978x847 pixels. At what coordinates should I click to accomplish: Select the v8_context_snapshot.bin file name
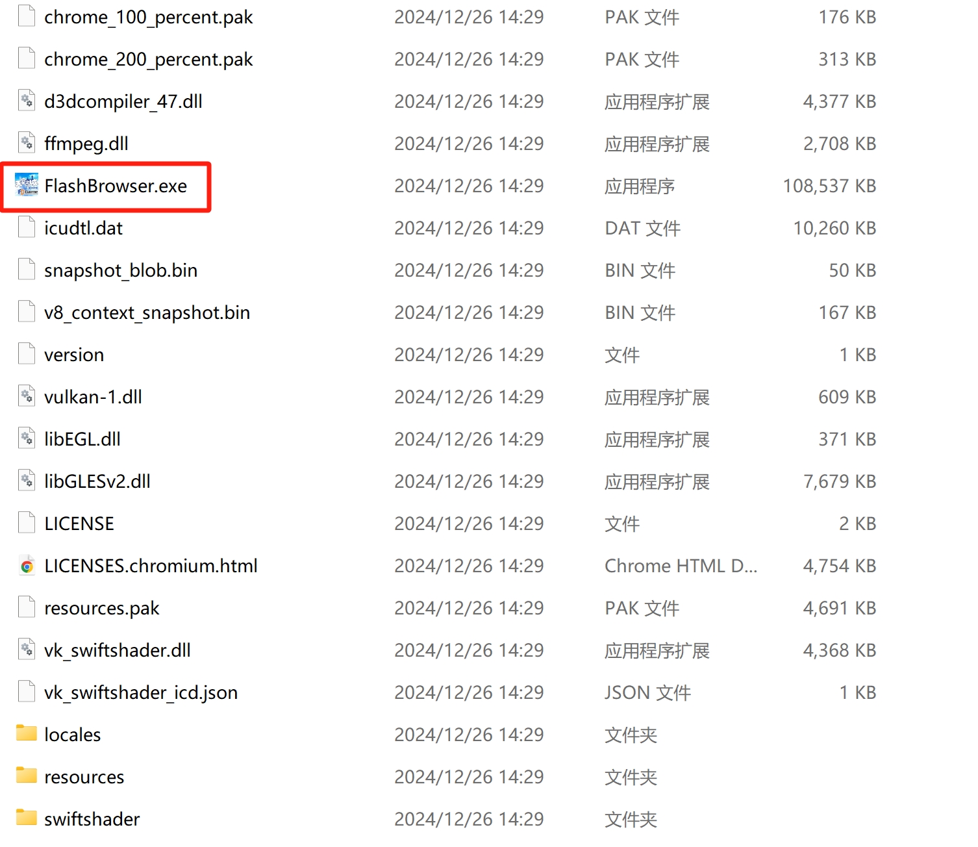(x=147, y=312)
